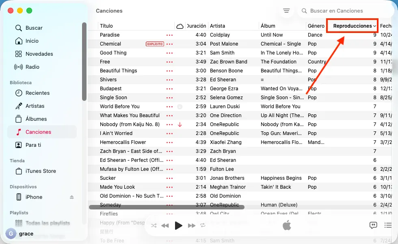Toggle repeat playback
The image size is (398, 244).
(x=203, y=225)
